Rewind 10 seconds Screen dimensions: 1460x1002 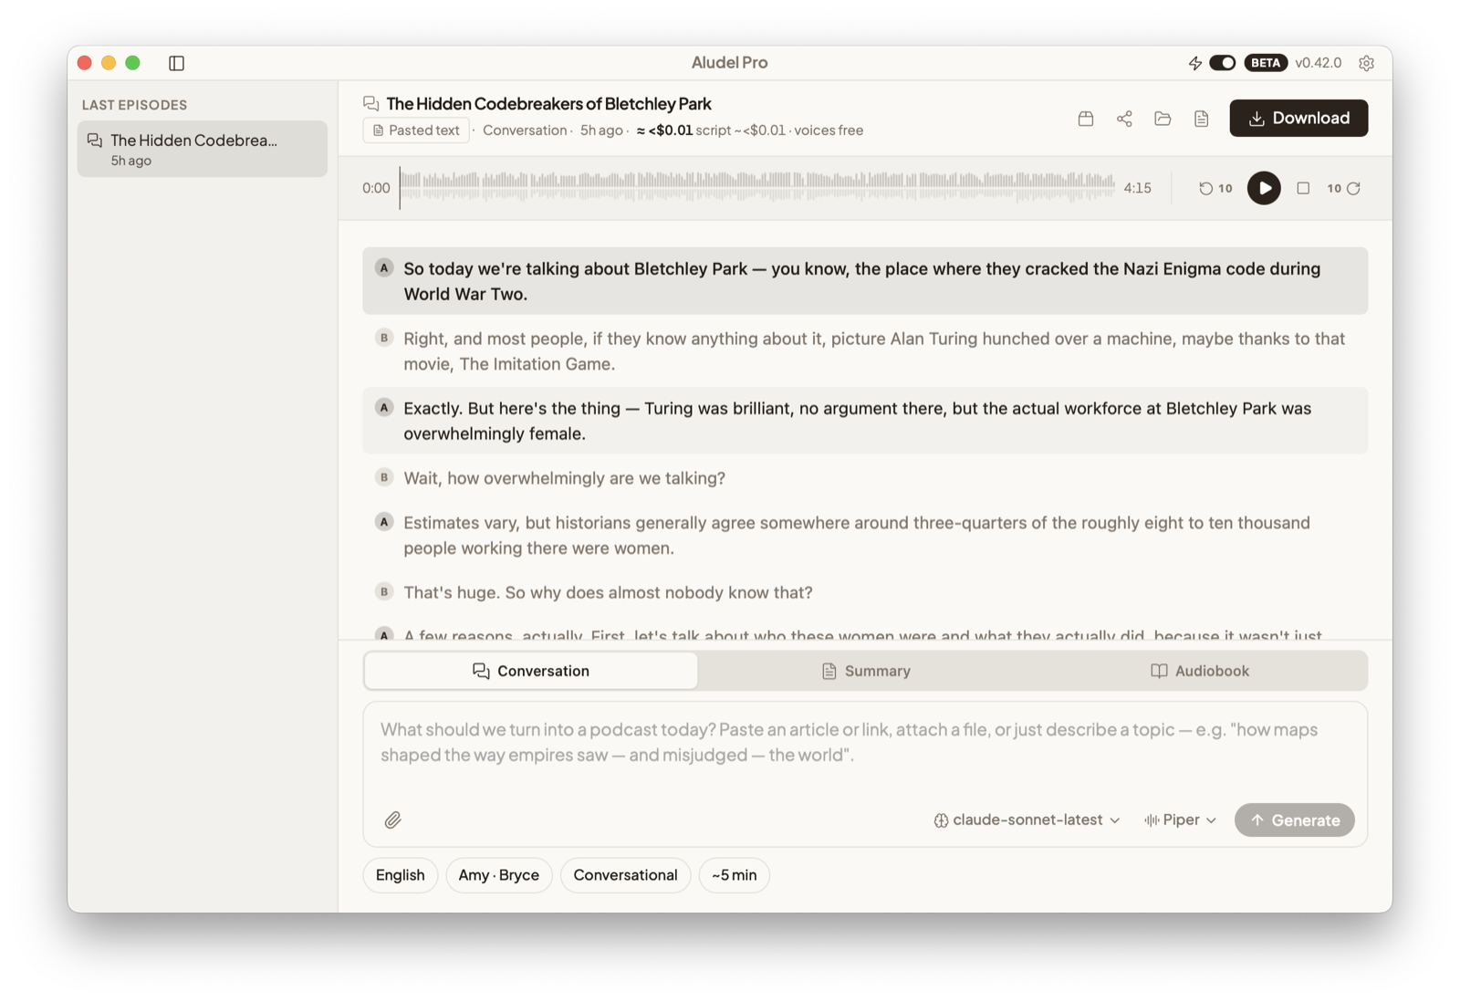1215,188
